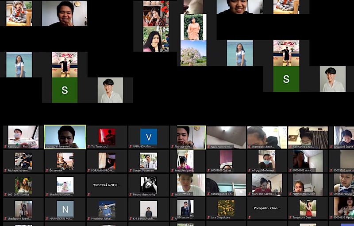Viewport: 354px width, 226px height.
Task: Select Tis Tanachod's red profile picture
Action: click(107, 137)
